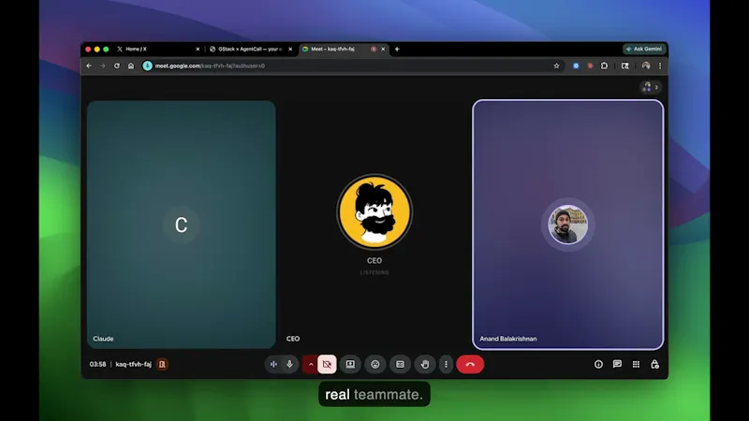Reload the Meet page

pyautogui.click(x=116, y=65)
